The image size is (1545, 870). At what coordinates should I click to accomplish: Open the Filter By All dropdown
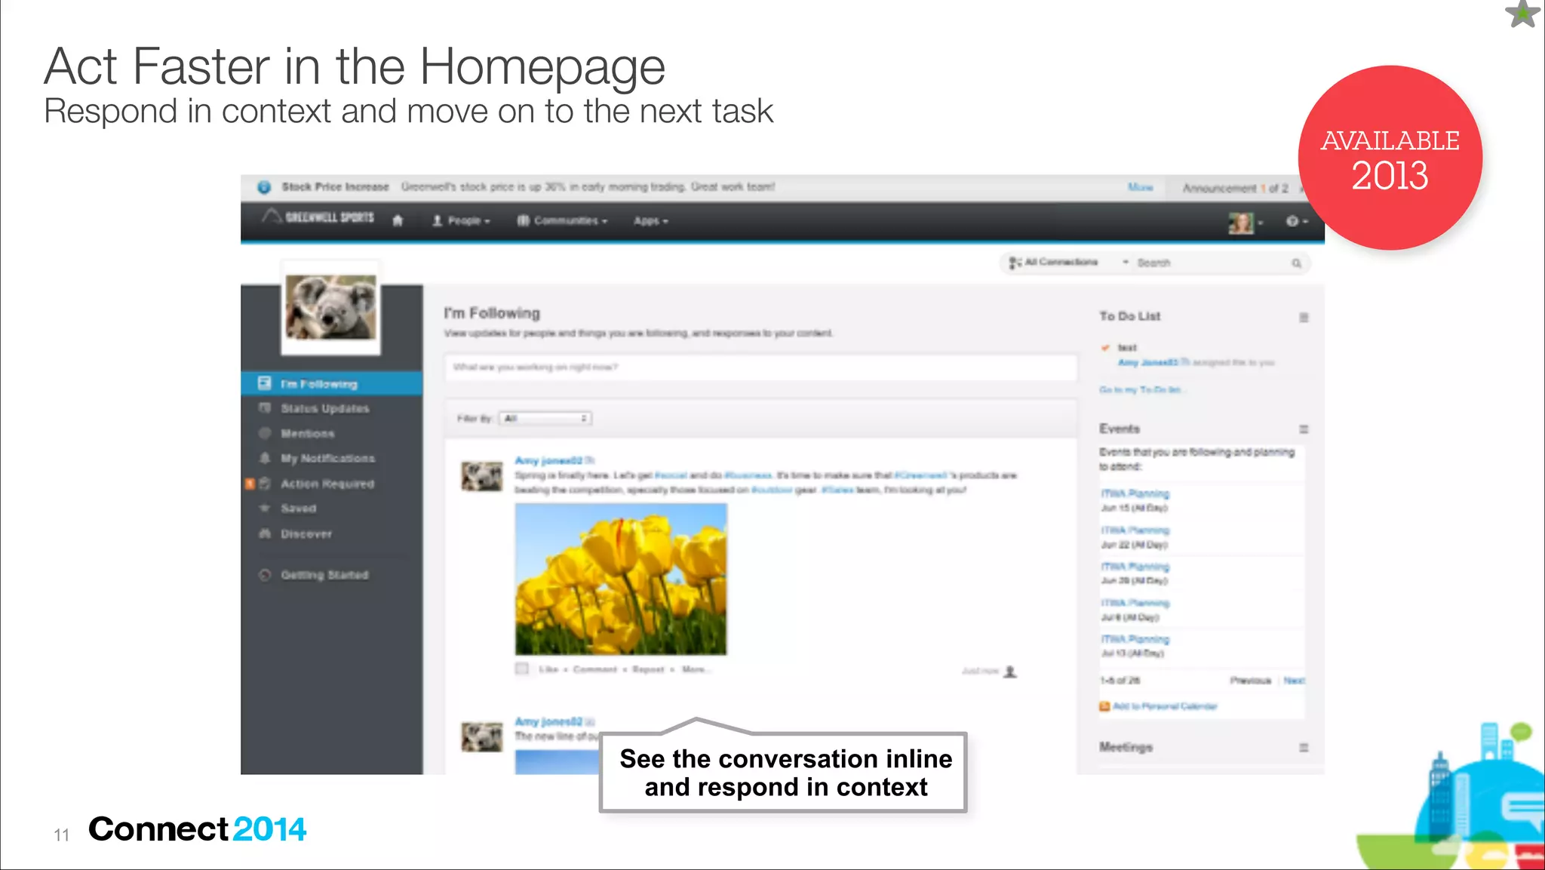point(545,418)
